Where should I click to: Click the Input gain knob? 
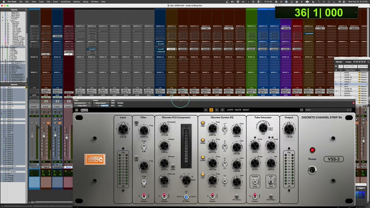click(x=123, y=128)
